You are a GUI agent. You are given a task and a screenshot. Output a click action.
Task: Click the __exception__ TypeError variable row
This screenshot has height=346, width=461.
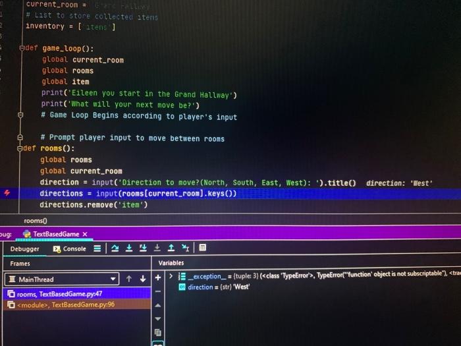coord(319,275)
